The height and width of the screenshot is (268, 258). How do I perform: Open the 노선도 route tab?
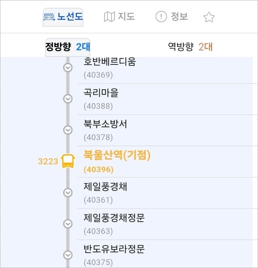coord(63,17)
